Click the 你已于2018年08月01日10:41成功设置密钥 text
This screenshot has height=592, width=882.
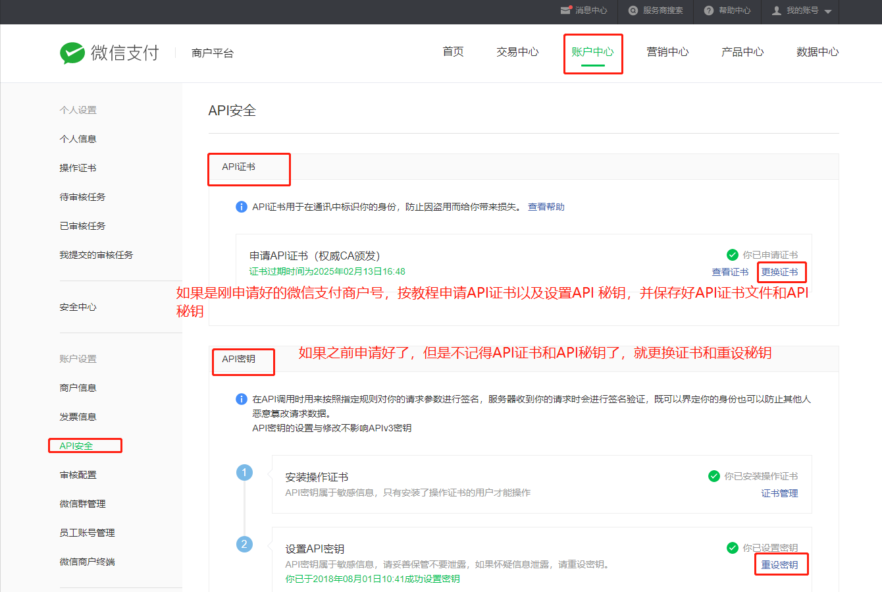click(373, 579)
